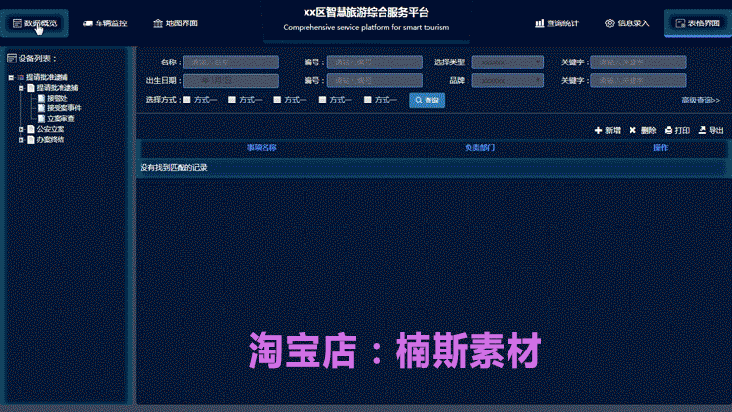The height and width of the screenshot is (412, 732).
Task: Click the 名称 input field
Action: (x=231, y=62)
